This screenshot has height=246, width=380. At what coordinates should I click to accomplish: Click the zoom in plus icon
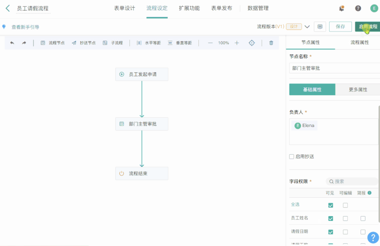pyautogui.click(x=237, y=43)
